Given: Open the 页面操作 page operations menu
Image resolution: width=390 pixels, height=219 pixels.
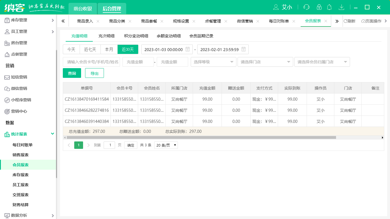Looking at the screenshot, I should point(371,21).
